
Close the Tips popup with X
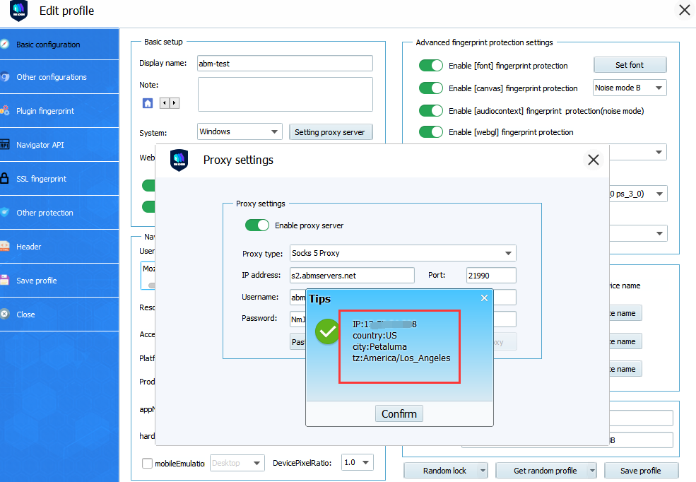484,298
